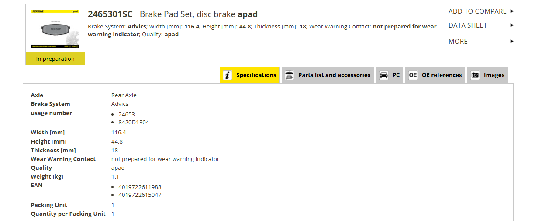Open the PC vehicles tab
Screen dimensions: 535x224
(390, 75)
